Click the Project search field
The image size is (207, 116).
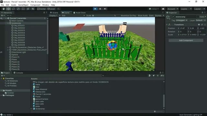pos(125,76)
